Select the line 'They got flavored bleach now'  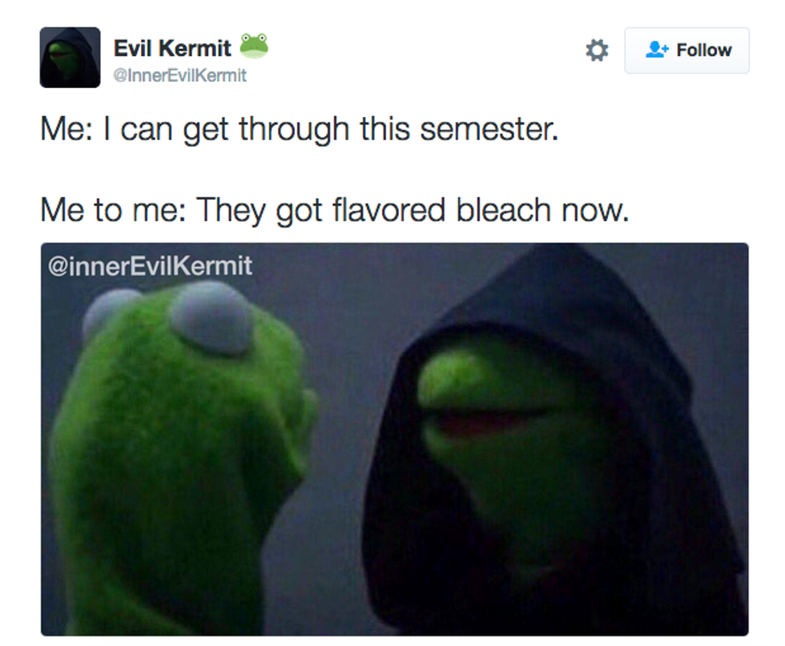coord(413,210)
